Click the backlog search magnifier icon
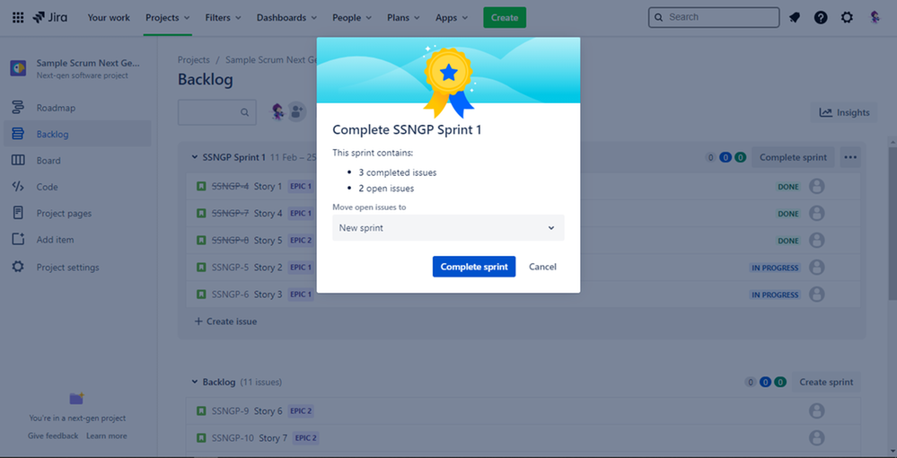Viewport: 897px width, 458px height. tap(245, 112)
